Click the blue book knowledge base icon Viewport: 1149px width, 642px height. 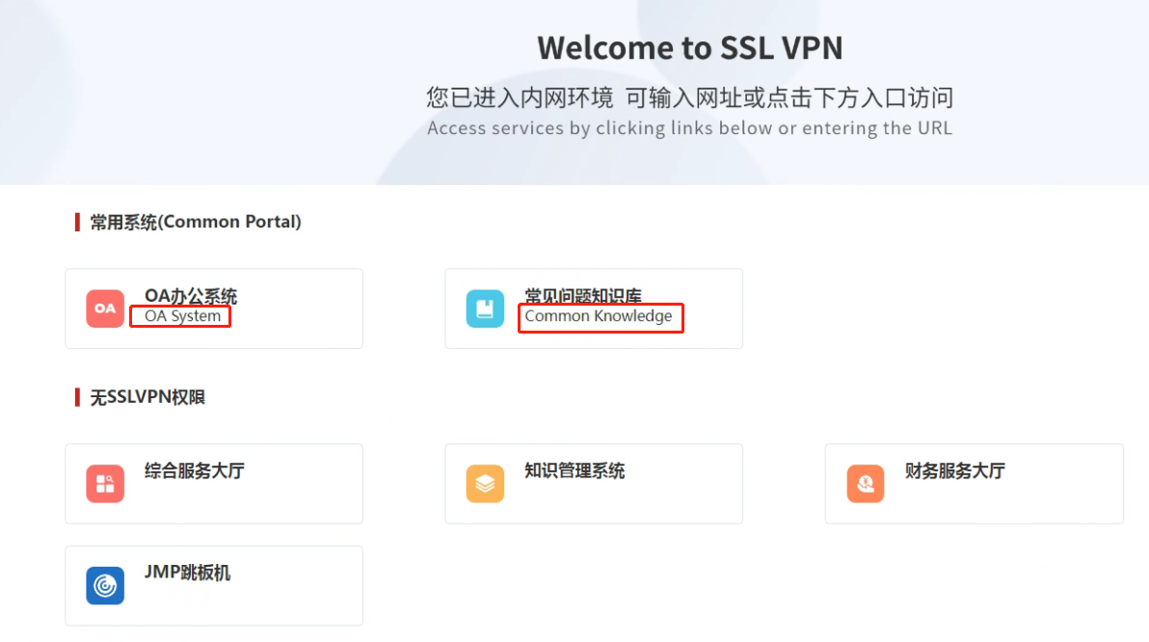click(x=485, y=308)
